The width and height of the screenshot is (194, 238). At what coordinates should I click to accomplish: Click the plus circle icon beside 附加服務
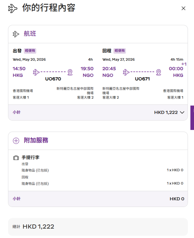[x=16, y=141]
